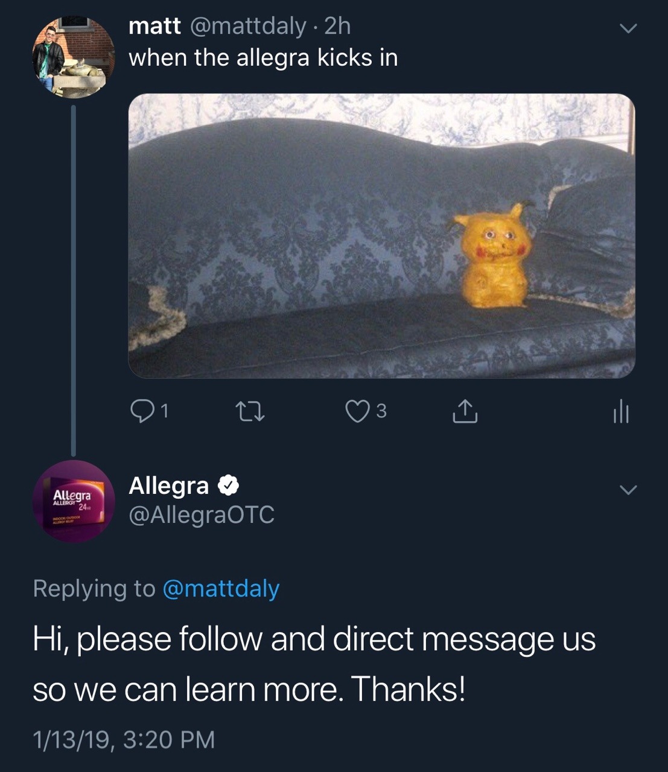Like the tweet with the heart icon
668x772 pixels.
357,411
